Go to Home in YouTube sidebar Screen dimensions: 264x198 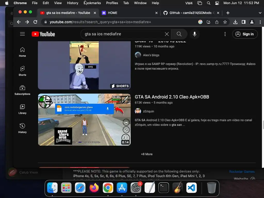(22, 52)
